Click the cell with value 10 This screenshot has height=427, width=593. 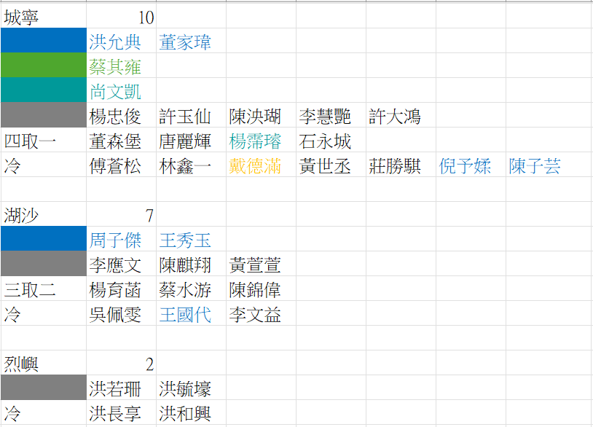click(x=122, y=17)
